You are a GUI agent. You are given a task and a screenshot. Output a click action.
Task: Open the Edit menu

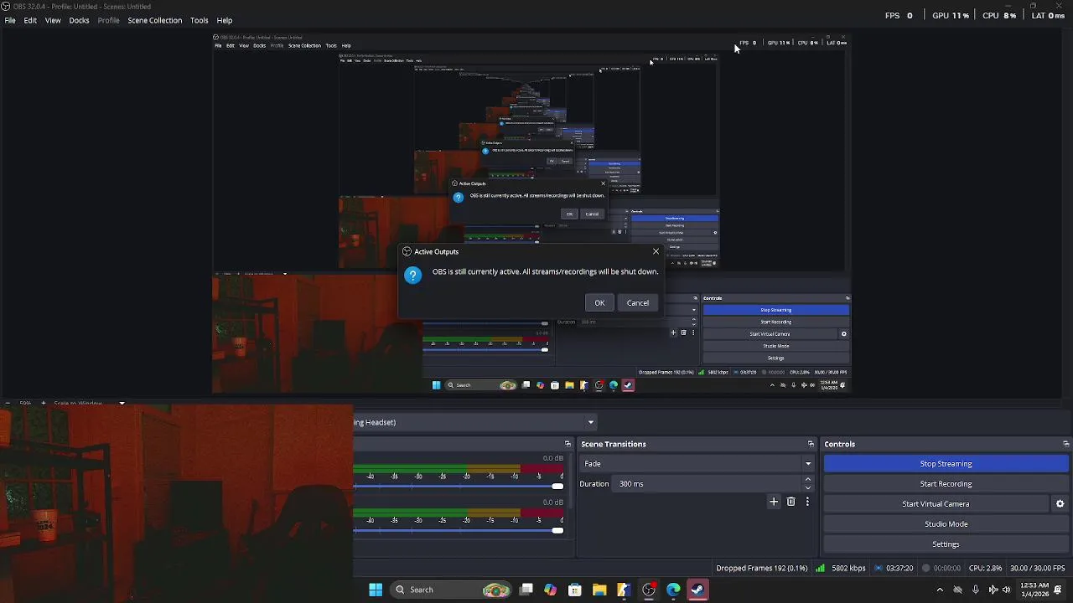30,20
